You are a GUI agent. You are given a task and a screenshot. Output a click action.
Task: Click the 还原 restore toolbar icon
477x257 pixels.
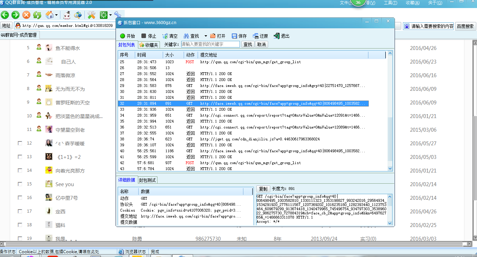point(260,36)
